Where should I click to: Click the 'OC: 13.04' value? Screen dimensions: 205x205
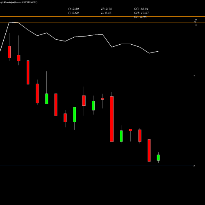[x=141, y=9]
